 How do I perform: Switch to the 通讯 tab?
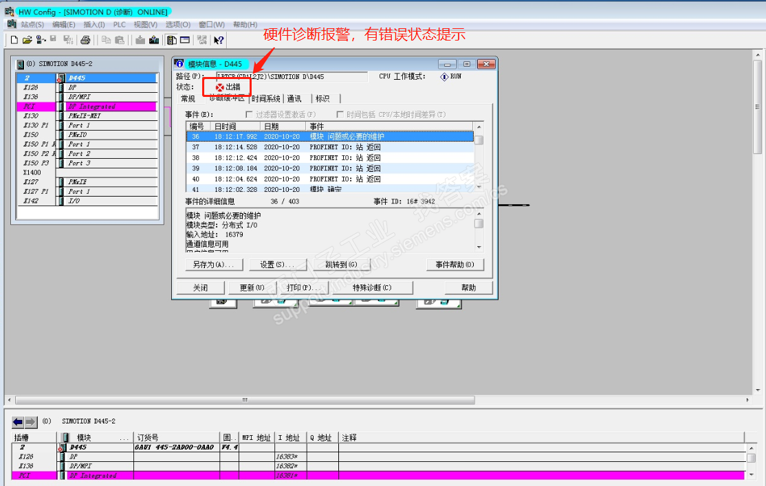click(x=294, y=99)
